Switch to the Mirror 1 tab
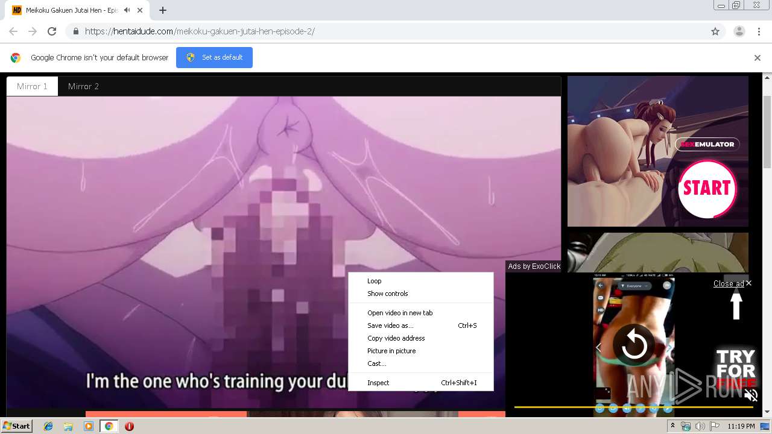772x434 pixels. (x=32, y=86)
